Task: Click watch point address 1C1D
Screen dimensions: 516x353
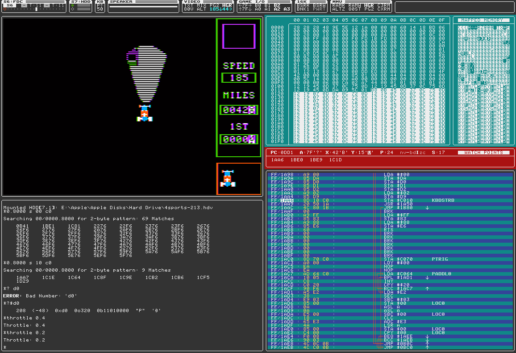Action: click(x=335, y=159)
